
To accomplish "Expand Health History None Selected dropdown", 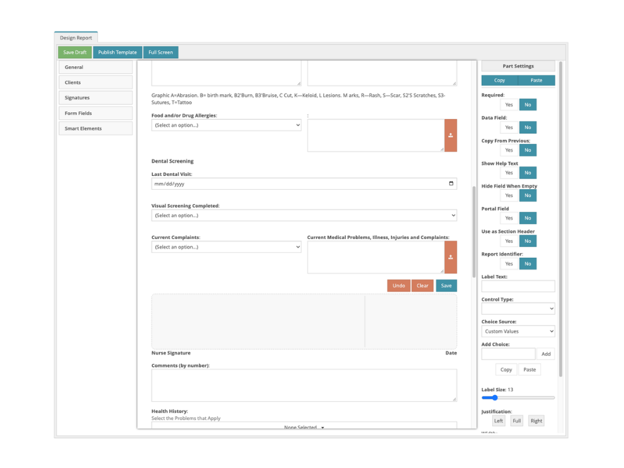I will (304, 427).
